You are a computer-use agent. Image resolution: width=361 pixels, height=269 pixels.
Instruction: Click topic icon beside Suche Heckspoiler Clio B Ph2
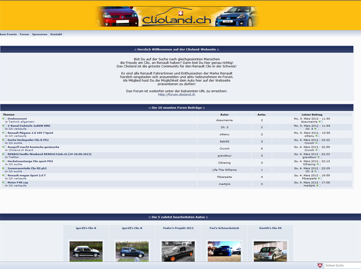coord(5,140)
